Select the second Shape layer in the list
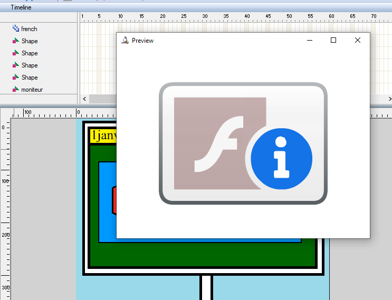Screen dimensions: 392x300 pyautogui.click(x=39, y=53)
